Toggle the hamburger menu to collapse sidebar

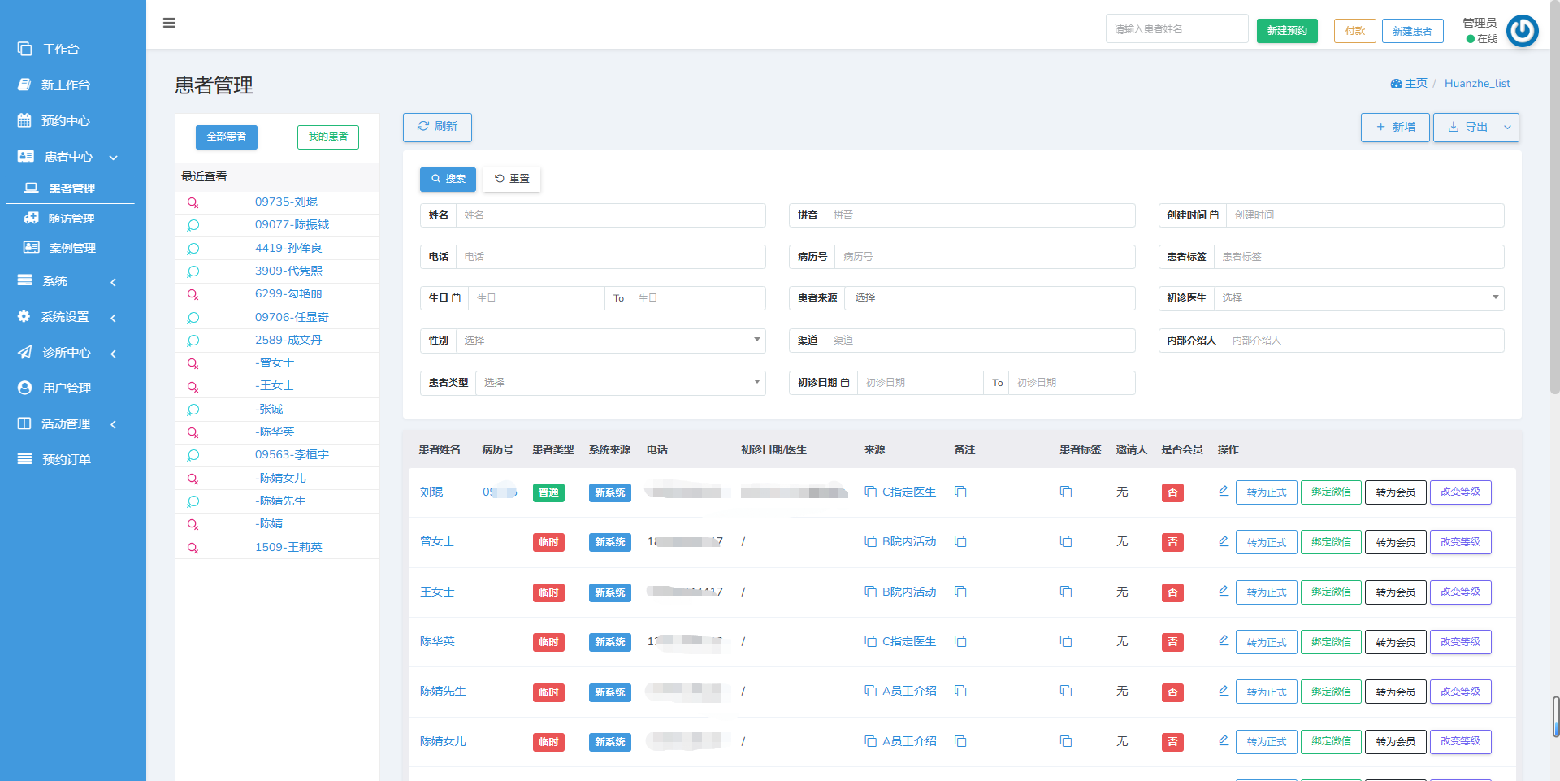click(x=169, y=23)
